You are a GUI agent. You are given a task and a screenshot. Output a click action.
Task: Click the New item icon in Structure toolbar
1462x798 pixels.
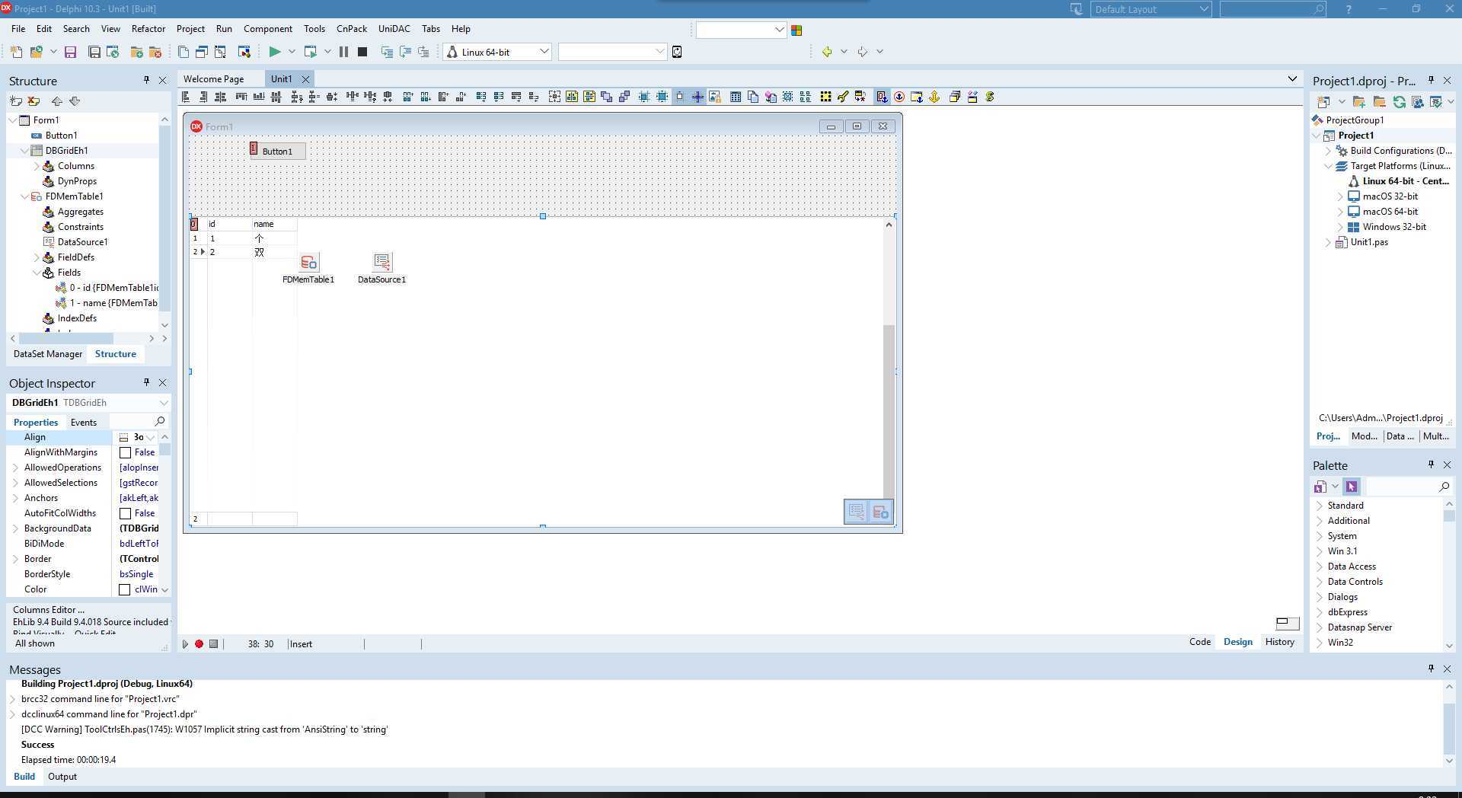coord(16,101)
